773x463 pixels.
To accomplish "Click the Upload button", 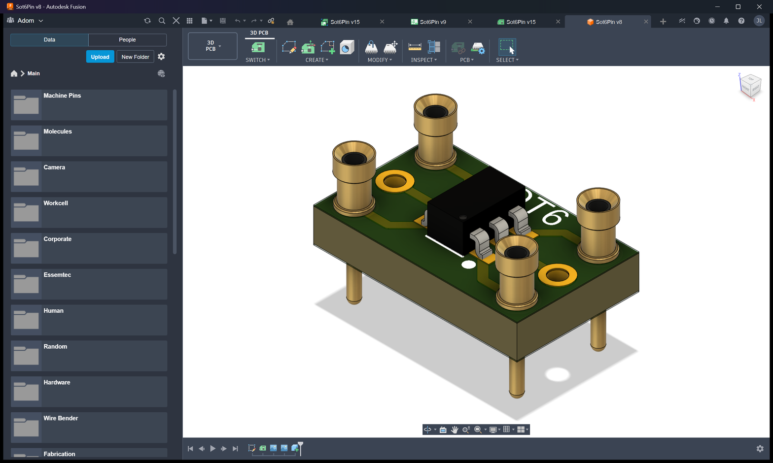I will 100,57.
